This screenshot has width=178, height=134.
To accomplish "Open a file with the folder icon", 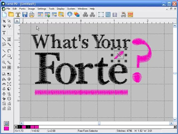I will pyautogui.click(x=11, y=15).
